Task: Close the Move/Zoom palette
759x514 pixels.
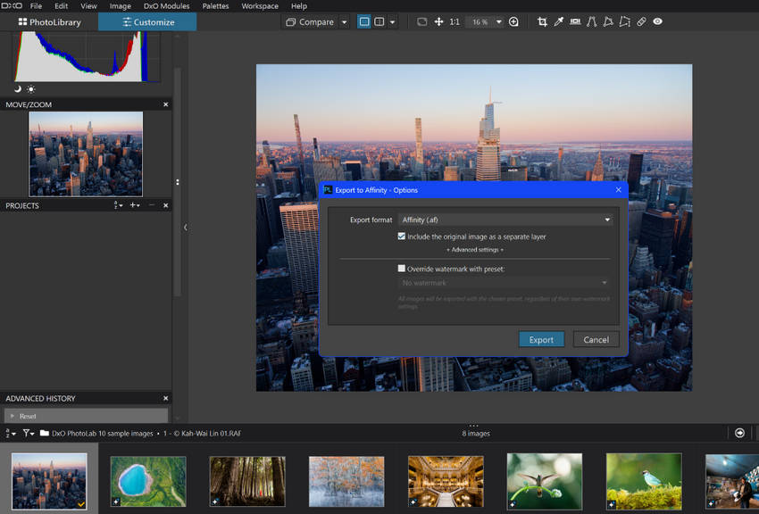Action: point(165,104)
